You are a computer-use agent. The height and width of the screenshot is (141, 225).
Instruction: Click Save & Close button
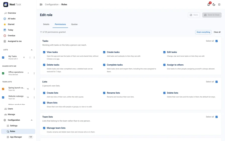[212, 15]
